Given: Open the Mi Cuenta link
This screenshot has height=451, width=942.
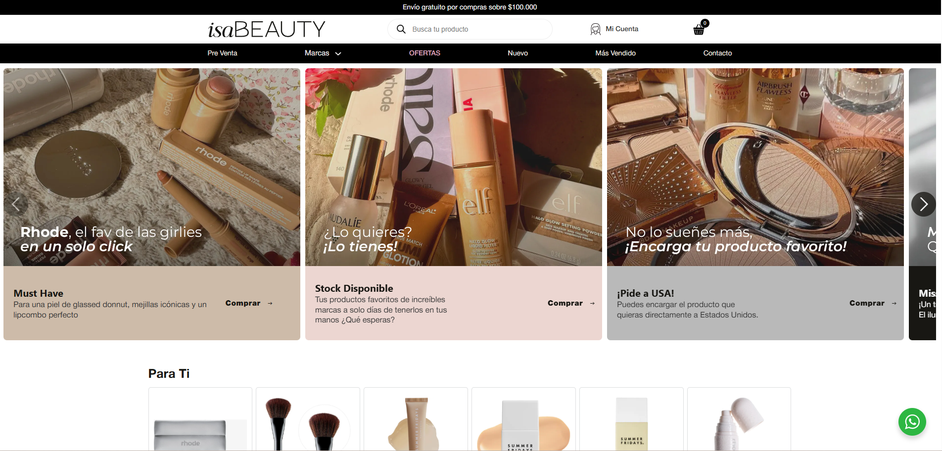Looking at the screenshot, I should (622, 29).
